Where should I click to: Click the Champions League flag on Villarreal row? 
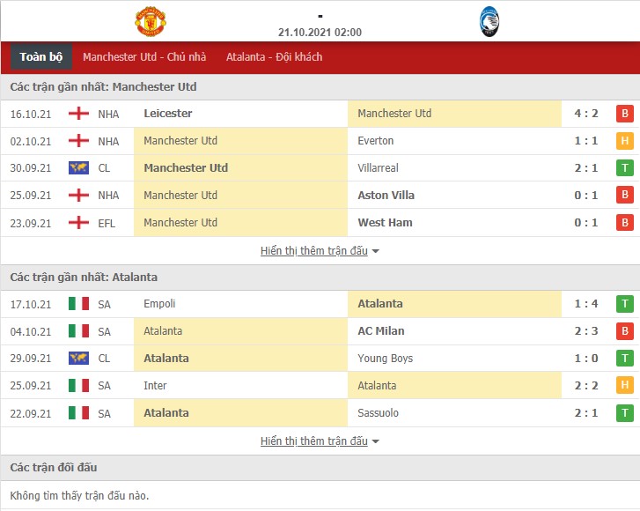(x=78, y=168)
